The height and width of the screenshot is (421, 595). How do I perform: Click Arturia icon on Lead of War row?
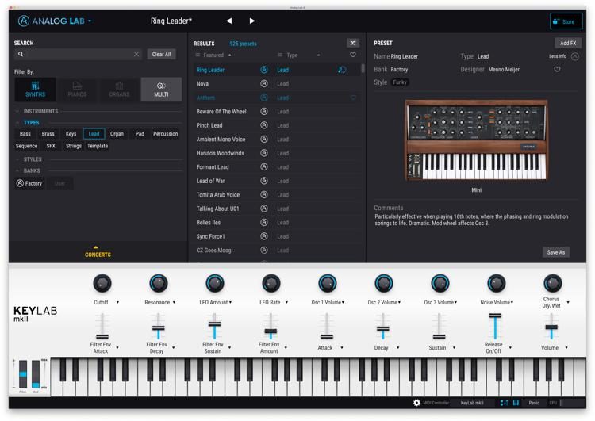264,181
